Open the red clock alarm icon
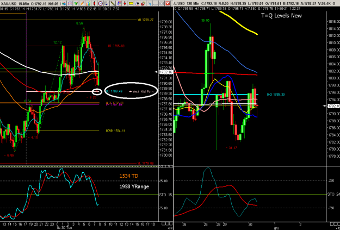 pos(101,3)
